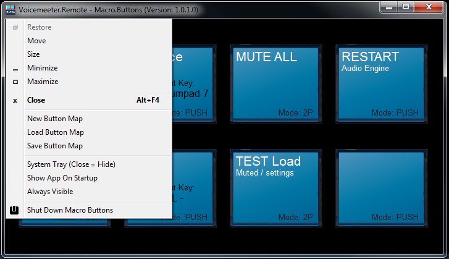Close the window with title bar X
The height and width of the screenshot is (259, 449).
tap(429, 7)
